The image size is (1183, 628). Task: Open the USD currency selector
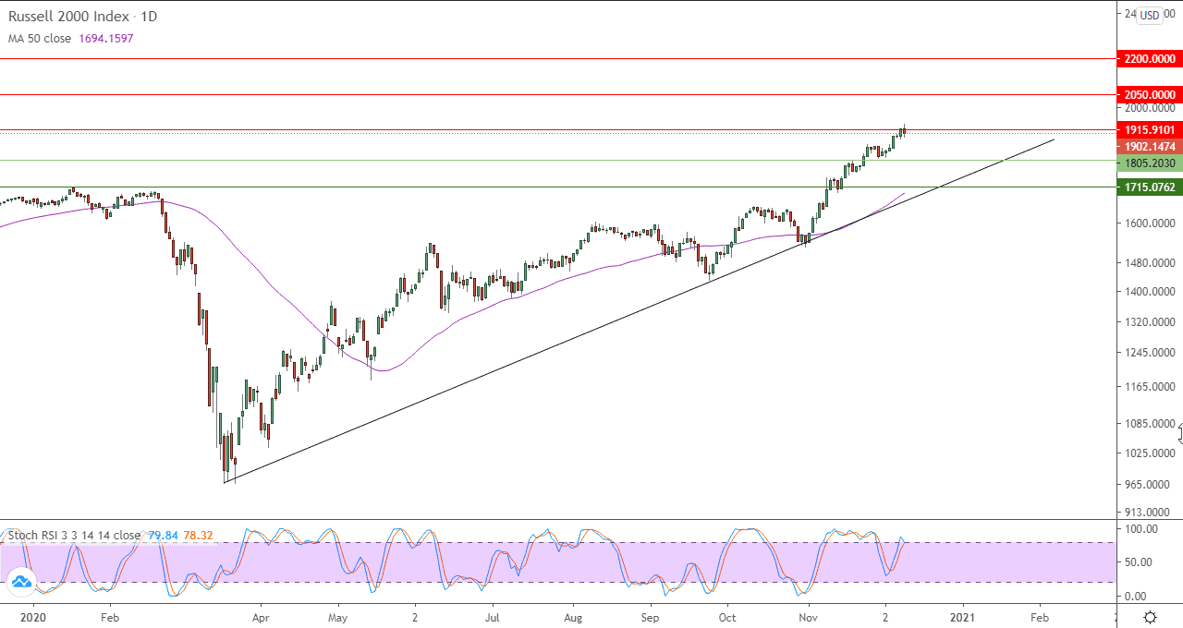pos(1150,15)
